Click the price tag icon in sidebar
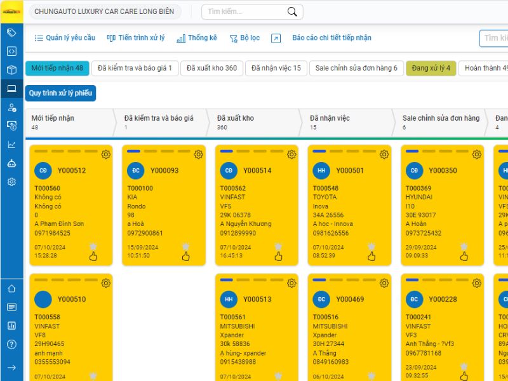This screenshot has height=381, width=508. [11, 33]
